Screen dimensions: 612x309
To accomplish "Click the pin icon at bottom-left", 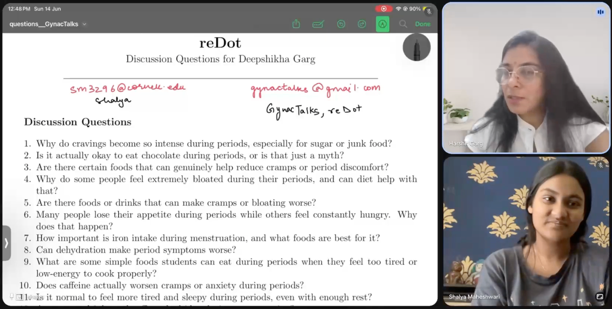I will point(11,297).
